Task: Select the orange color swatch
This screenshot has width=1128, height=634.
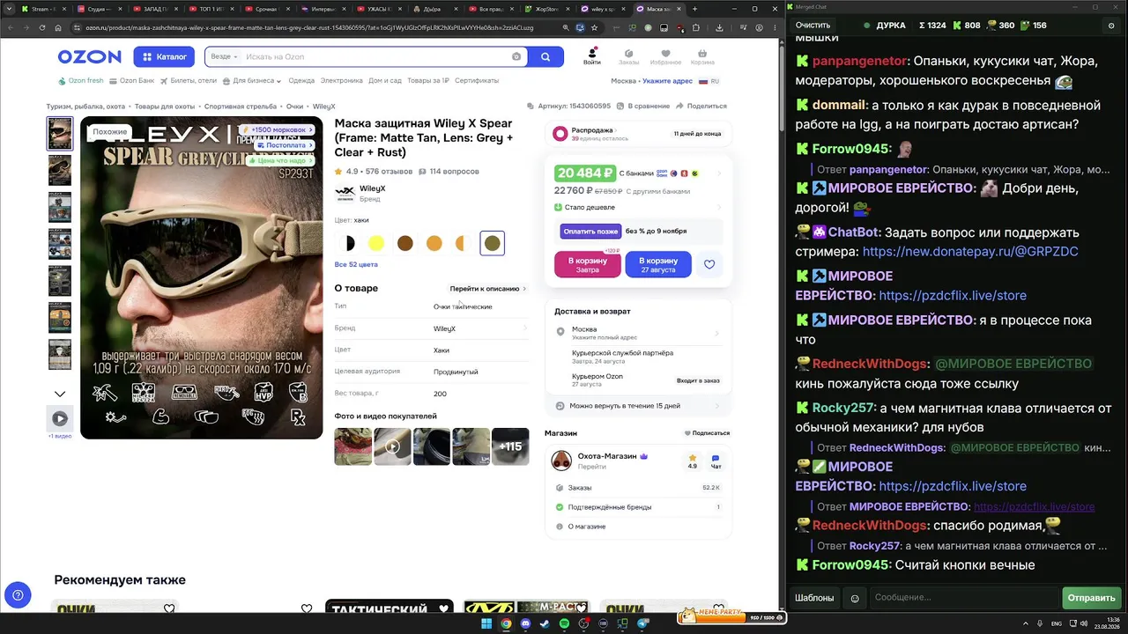Action: point(434,243)
